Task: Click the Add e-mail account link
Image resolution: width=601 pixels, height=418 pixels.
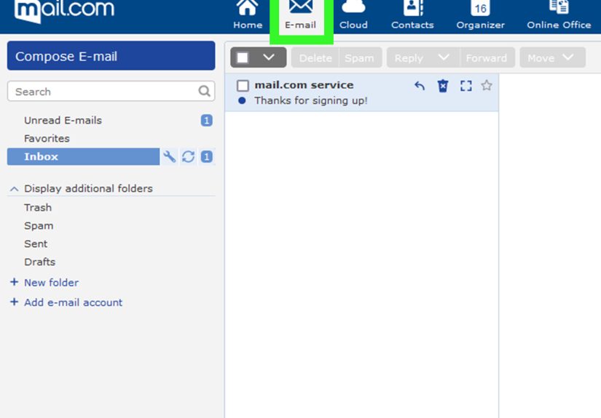Action: (x=73, y=302)
